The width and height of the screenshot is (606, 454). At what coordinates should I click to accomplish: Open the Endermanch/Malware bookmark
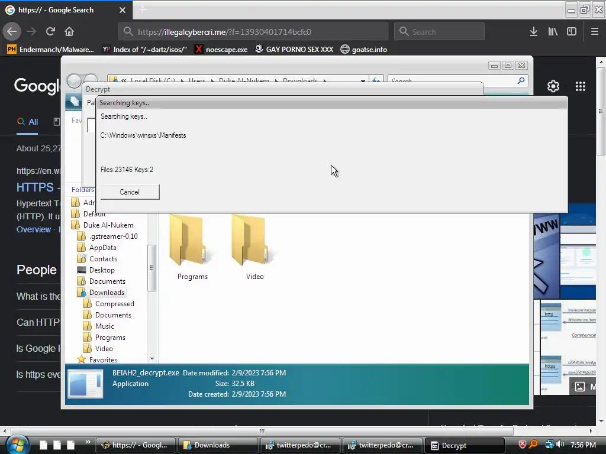51,50
